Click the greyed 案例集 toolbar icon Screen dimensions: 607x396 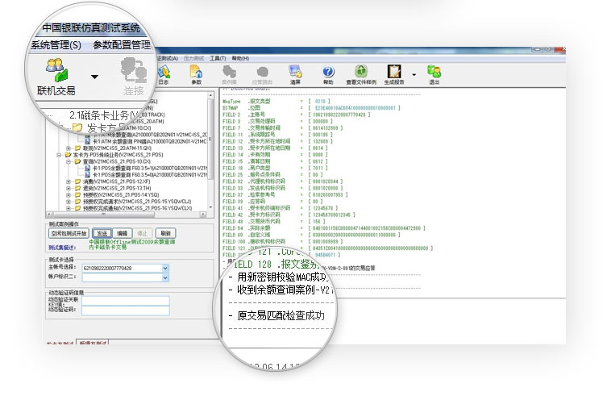coord(229,75)
